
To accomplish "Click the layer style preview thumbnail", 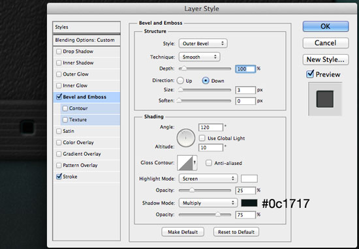I will pos(325,99).
